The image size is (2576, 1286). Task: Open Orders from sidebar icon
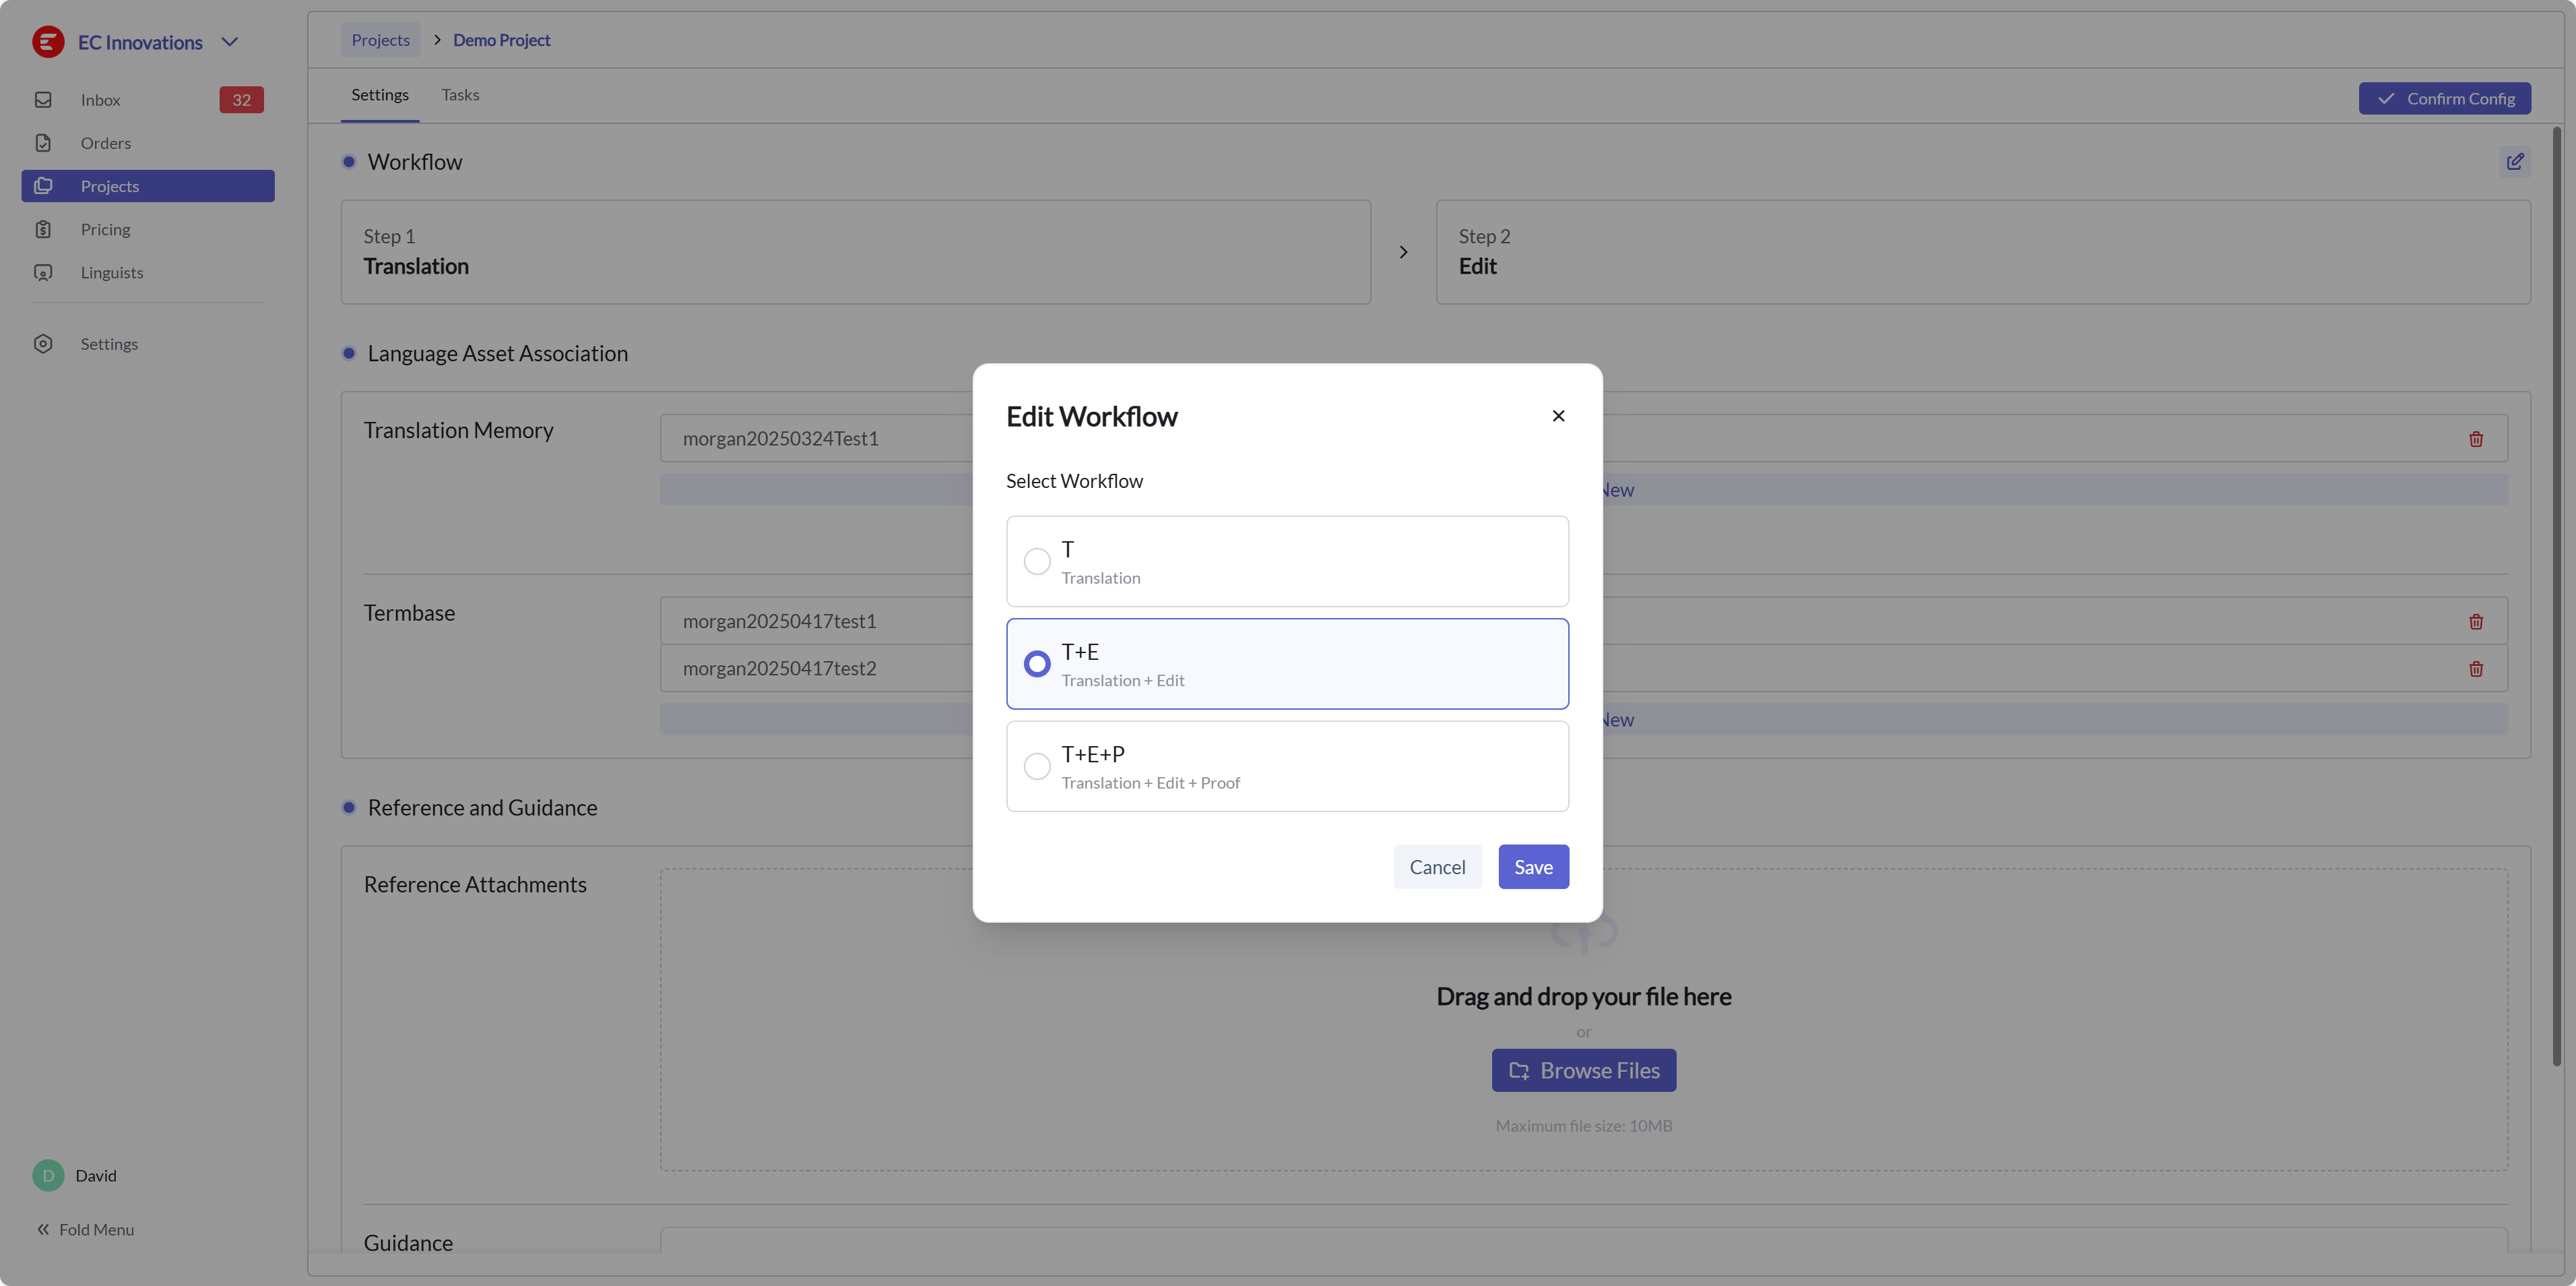point(43,143)
